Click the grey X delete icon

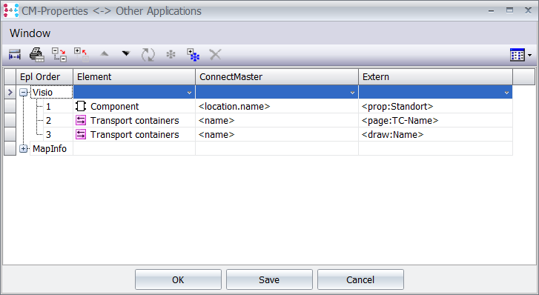pyautogui.click(x=215, y=54)
